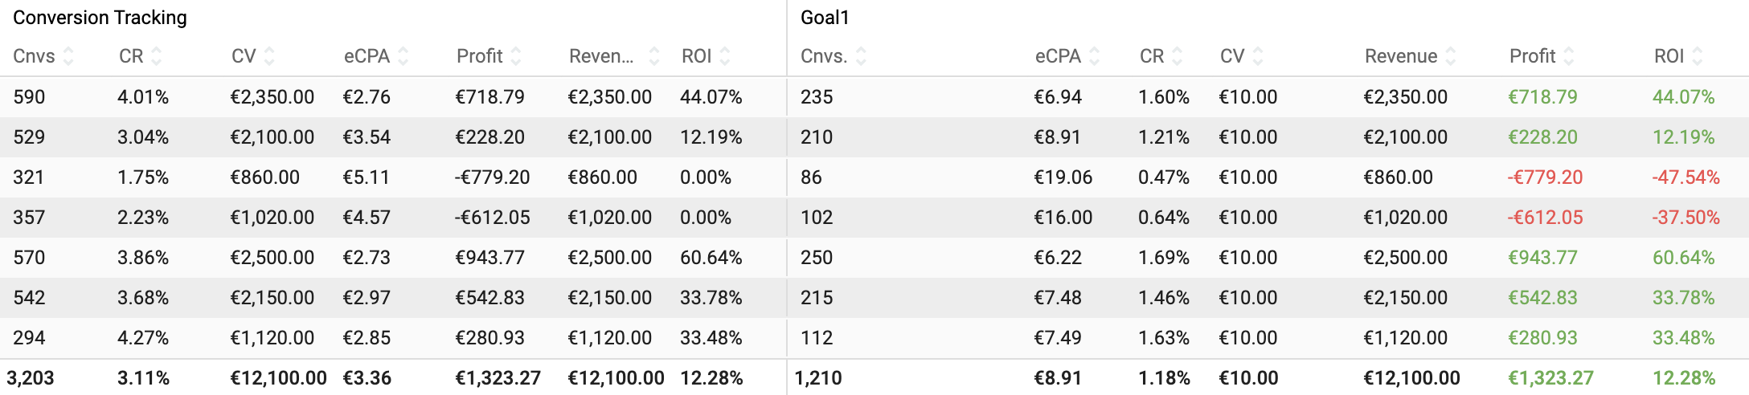Click sort arrows beside ROI under Goal1
Image resolution: width=1749 pixels, height=395 pixels.
pyautogui.click(x=1698, y=56)
